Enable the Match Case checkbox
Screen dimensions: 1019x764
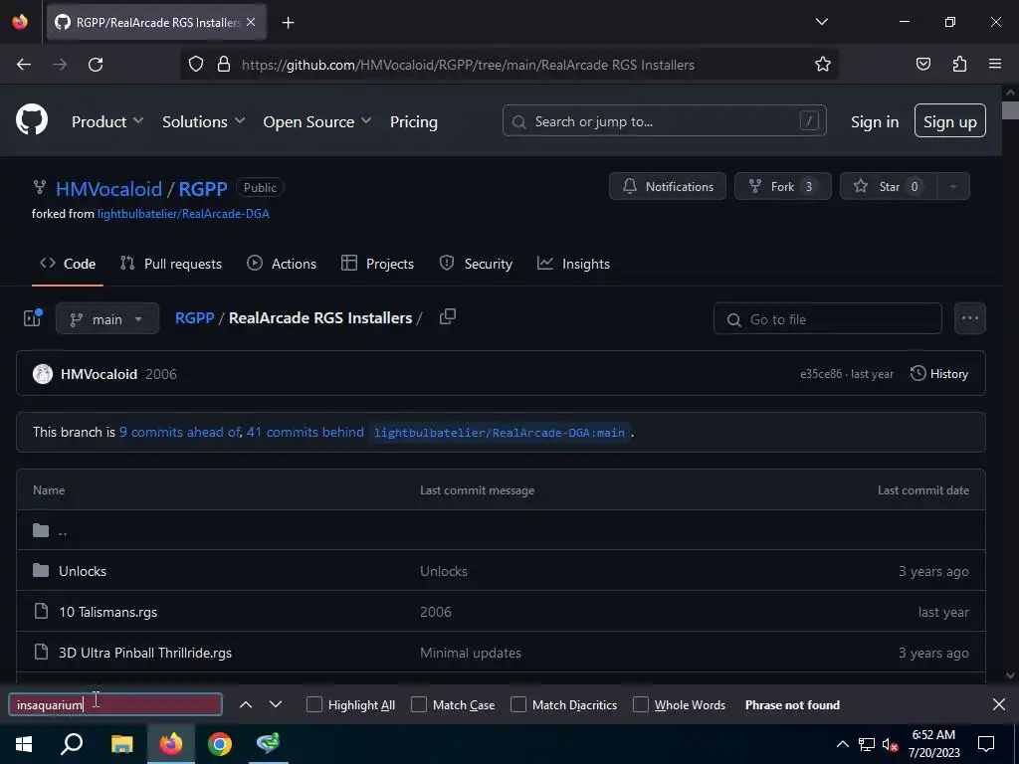419,705
